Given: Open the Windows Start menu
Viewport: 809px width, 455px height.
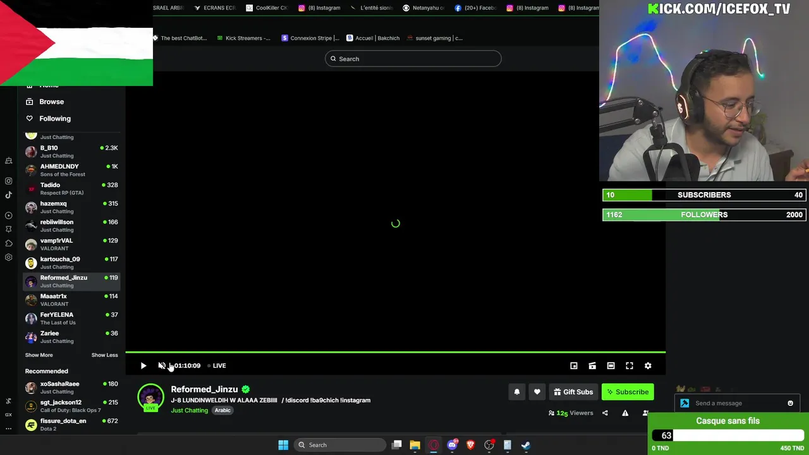Looking at the screenshot, I should 283,445.
